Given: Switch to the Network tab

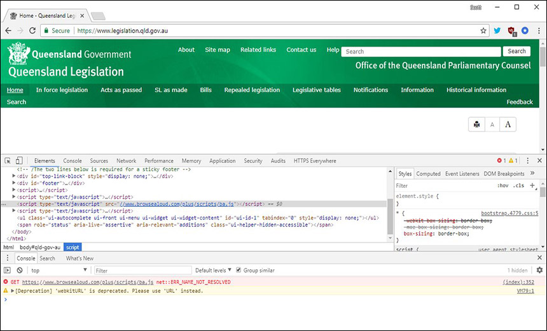Looking at the screenshot, I should point(127,161).
